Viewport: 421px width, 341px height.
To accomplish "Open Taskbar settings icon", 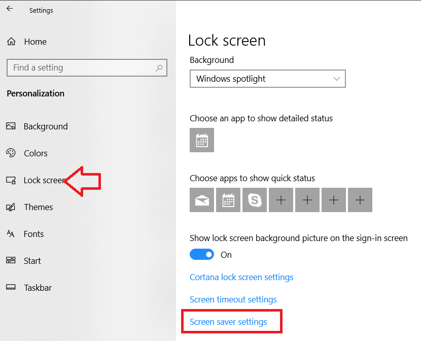I will coord(11,287).
